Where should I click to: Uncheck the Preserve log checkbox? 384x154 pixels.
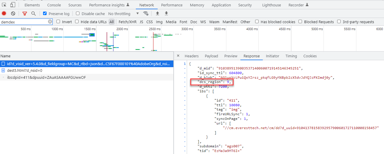pyautogui.click(x=45, y=13)
